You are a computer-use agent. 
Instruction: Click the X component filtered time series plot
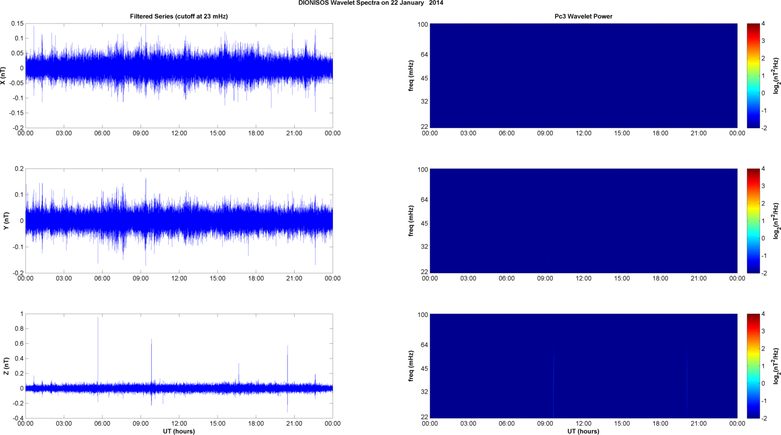coord(179,75)
